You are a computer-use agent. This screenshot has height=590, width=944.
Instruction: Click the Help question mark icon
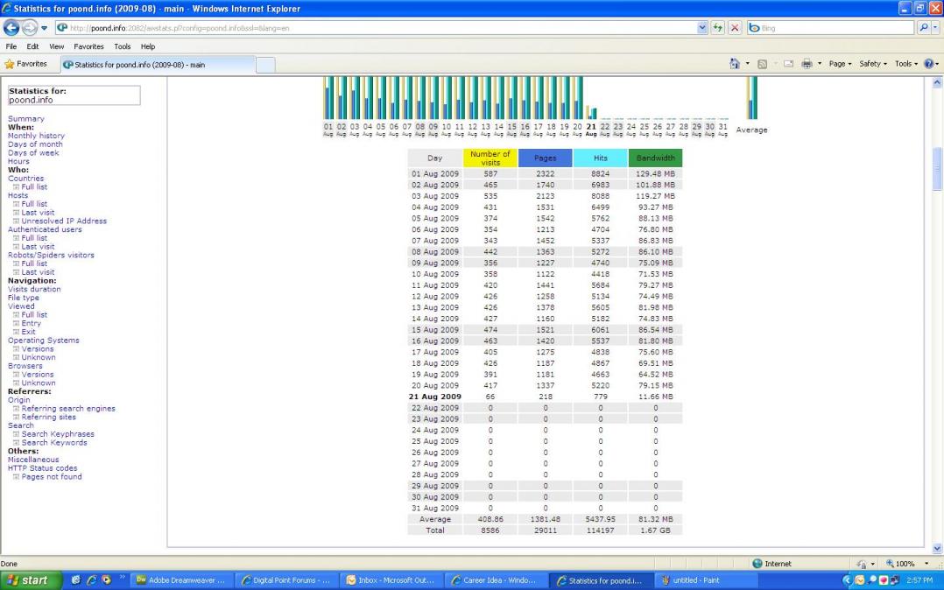point(928,64)
